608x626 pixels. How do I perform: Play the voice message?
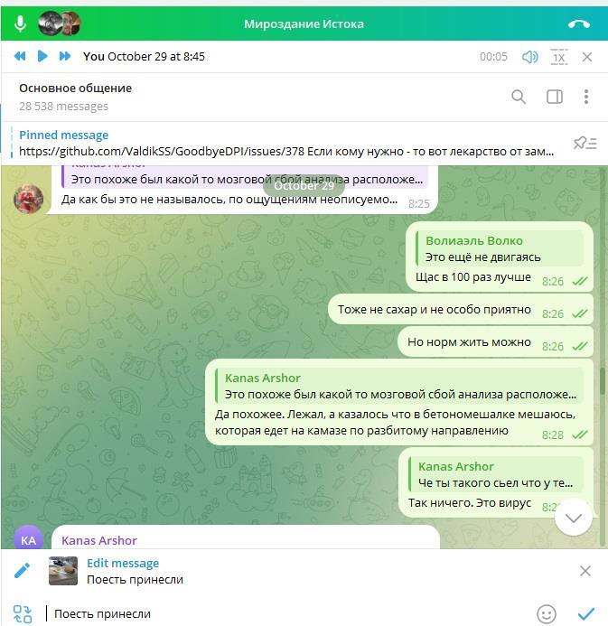tap(42, 56)
